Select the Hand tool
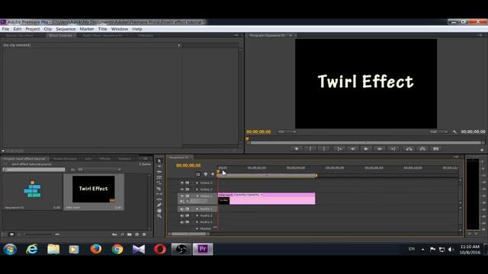The height and width of the screenshot is (274, 488). [x=159, y=211]
